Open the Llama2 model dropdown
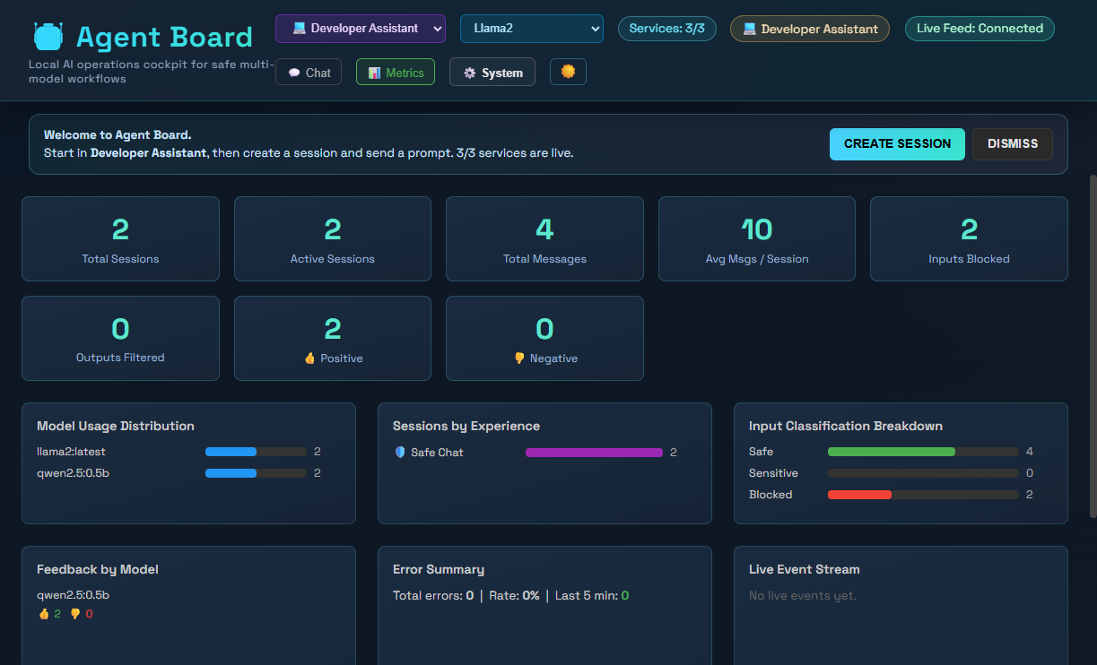The width and height of the screenshot is (1097, 665). click(x=532, y=29)
